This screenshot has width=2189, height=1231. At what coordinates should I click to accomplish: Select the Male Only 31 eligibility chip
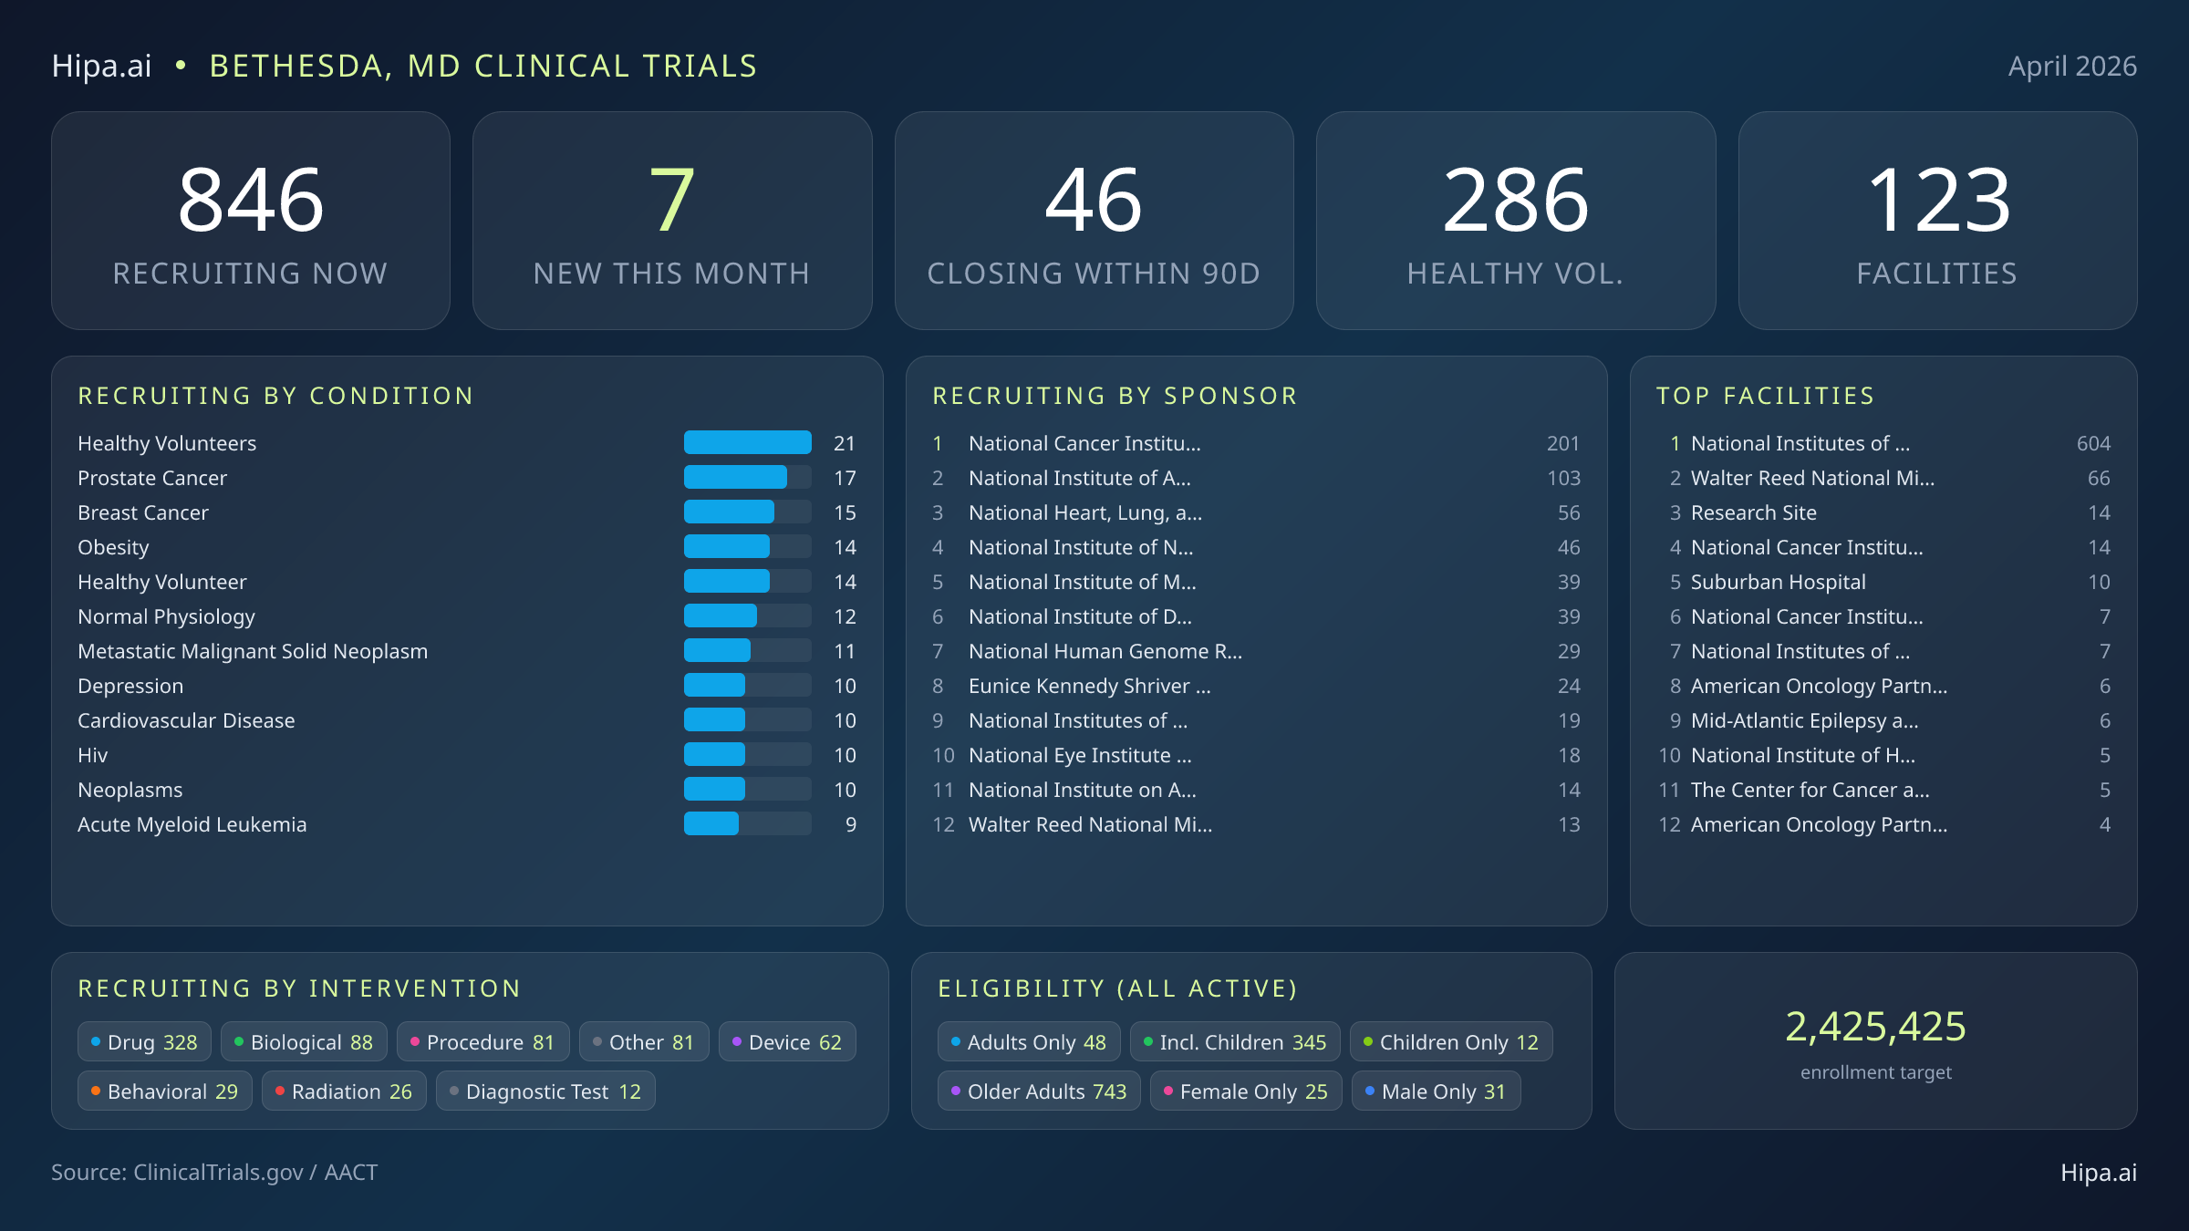[x=1436, y=1091]
